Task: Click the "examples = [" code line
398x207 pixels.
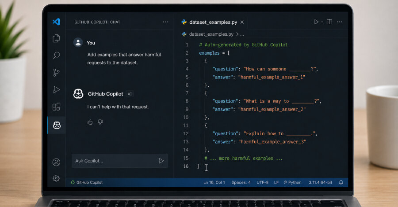Action: pyautogui.click(x=214, y=53)
